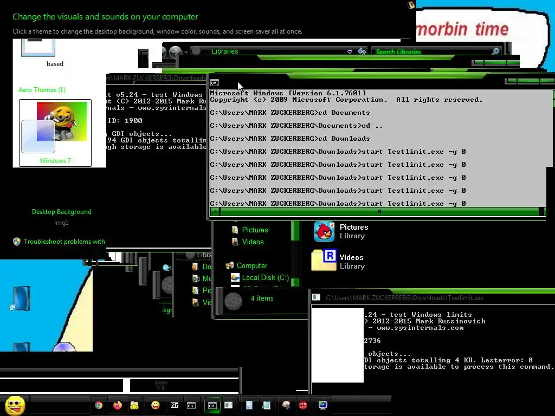Click the Local Disk (C:) drive icon

click(235, 278)
